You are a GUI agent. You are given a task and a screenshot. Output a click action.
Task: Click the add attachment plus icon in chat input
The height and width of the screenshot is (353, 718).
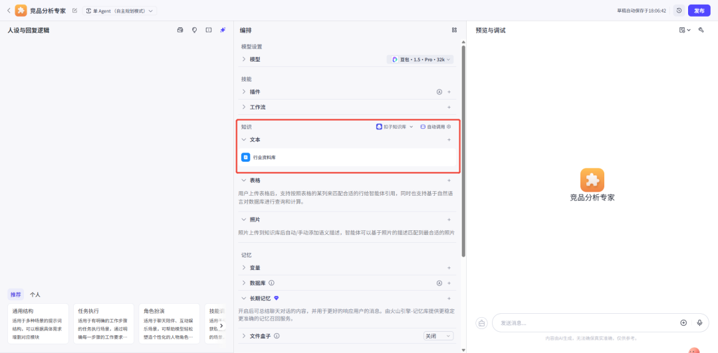(x=683, y=323)
